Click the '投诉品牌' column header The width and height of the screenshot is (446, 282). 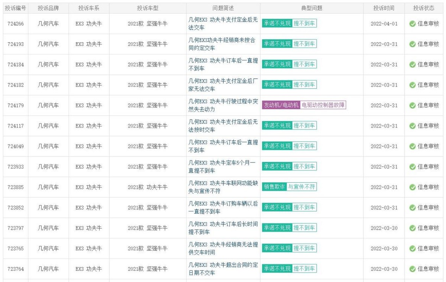pos(48,8)
